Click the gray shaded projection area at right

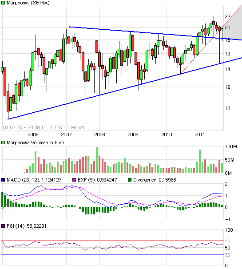(x=234, y=26)
